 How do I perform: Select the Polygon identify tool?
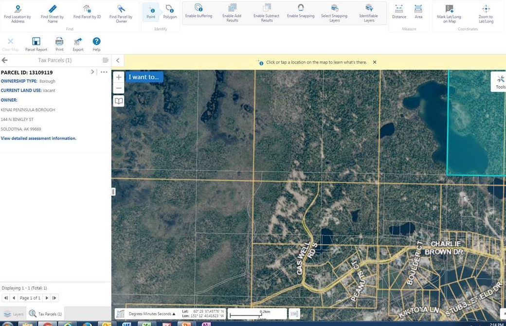(x=170, y=12)
